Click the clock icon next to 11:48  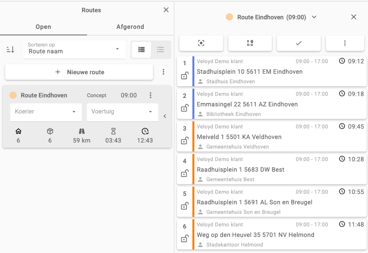(x=342, y=224)
